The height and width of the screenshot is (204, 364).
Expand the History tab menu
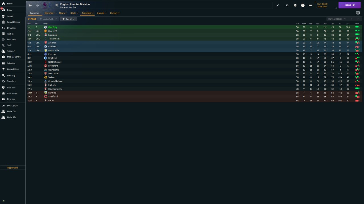click(x=115, y=13)
